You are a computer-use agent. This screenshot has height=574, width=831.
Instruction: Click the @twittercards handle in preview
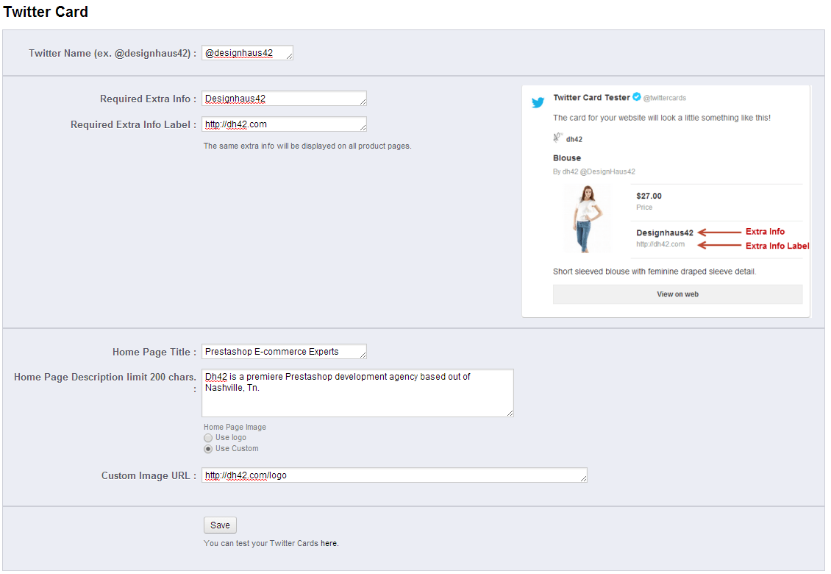(665, 98)
